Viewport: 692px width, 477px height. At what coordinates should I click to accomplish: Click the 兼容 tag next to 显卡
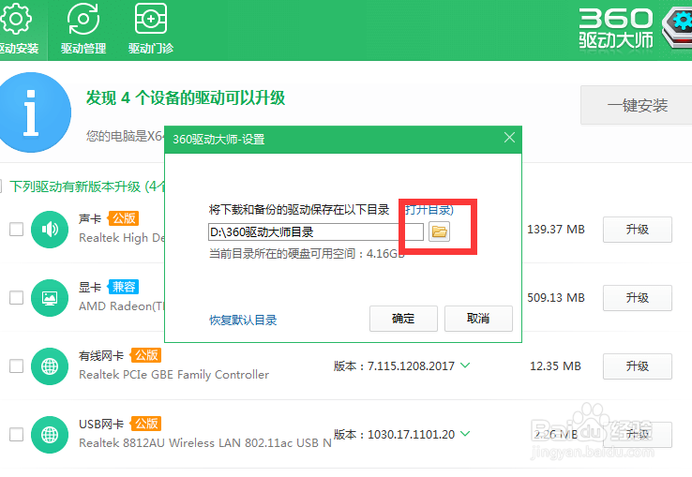point(124,287)
